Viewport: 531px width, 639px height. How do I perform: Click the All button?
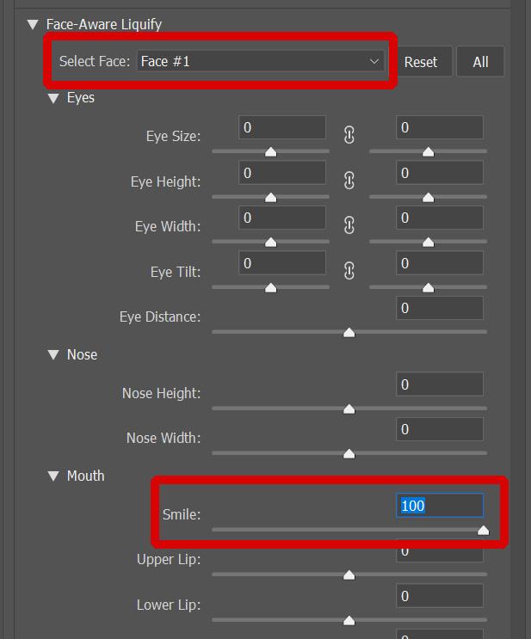coord(480,62)
